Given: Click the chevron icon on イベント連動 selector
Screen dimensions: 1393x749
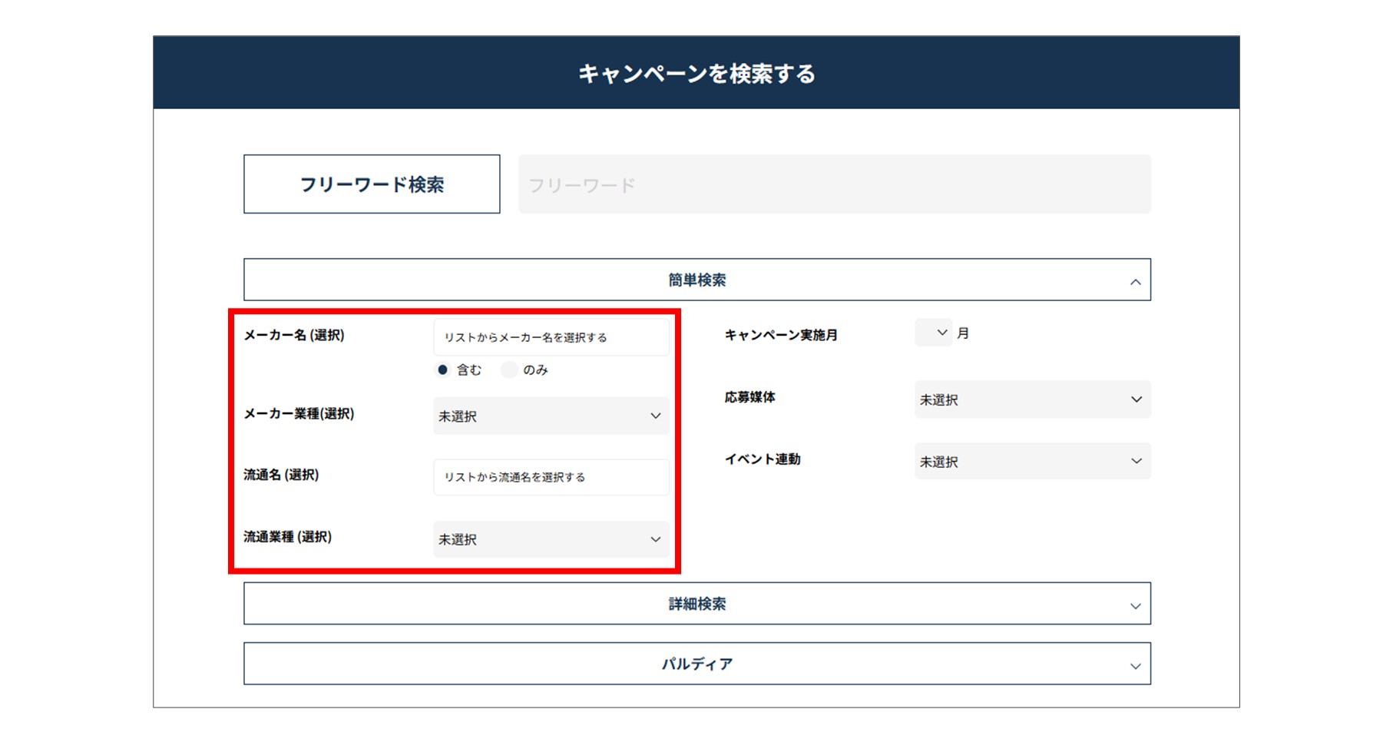Looking at the screenshot, I should click(x=1136, y=461).
